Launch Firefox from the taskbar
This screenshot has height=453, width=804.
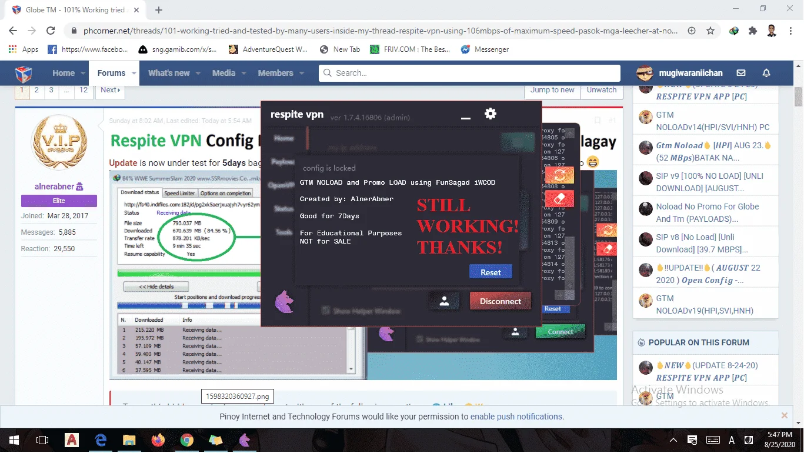pos(158,439)
